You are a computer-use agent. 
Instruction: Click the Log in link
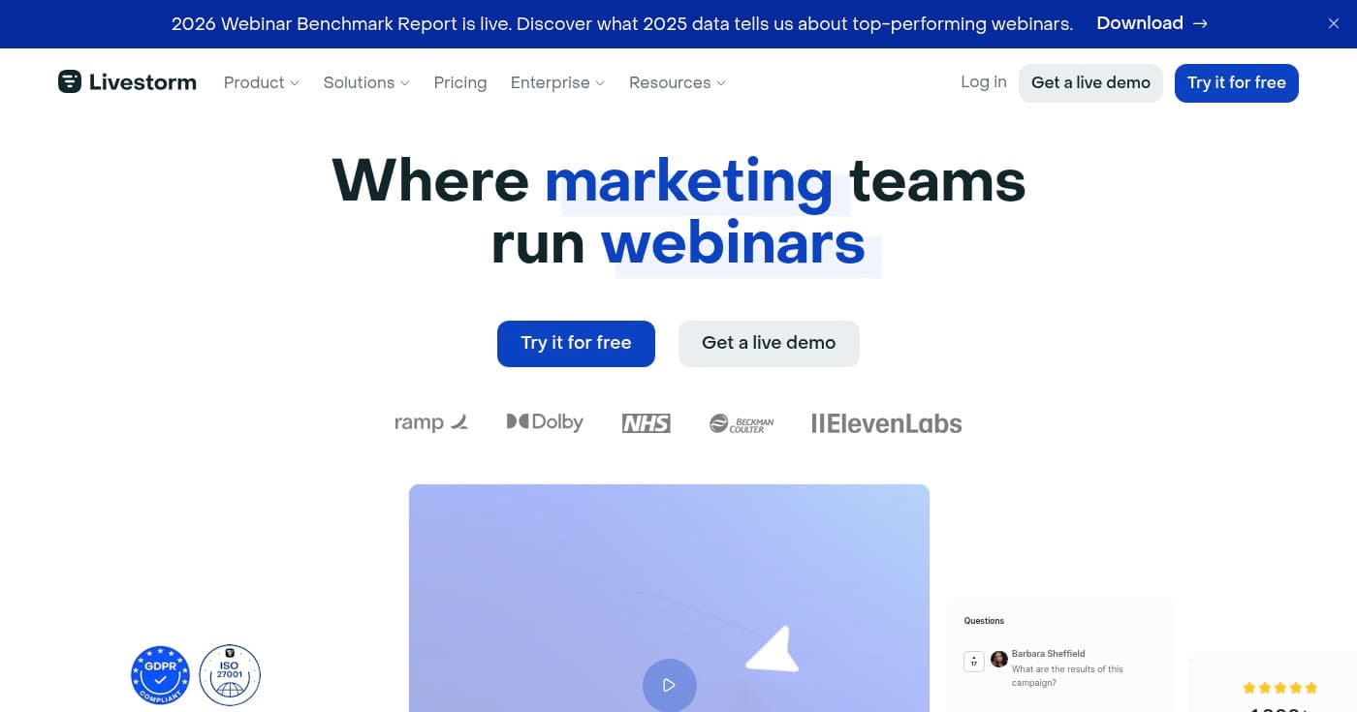click(983, 82)
